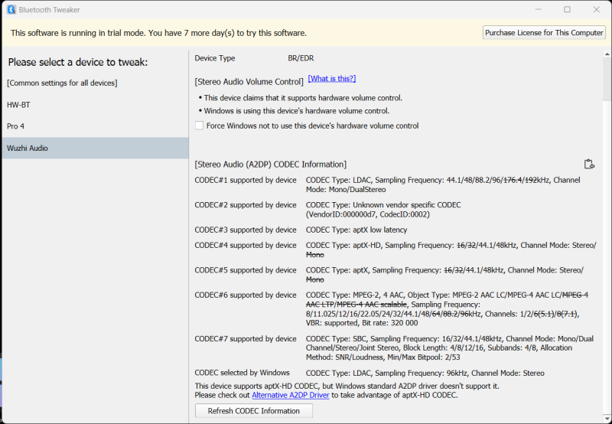Viewport: 612px width, 424px height.
Task: Click the Unknown vendor specific CODEC text
Action: pyautogui.click(x=383, y=210)
